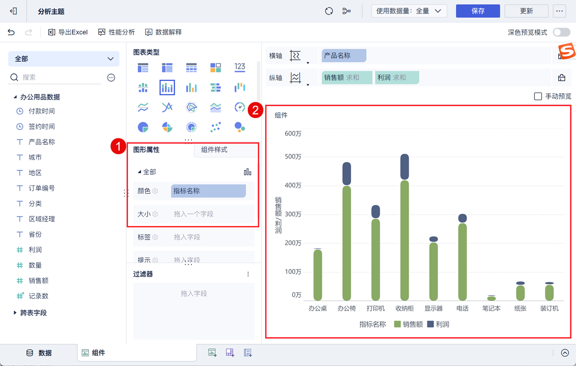Select the scatter chart type
The height and width of the screenshot is (366, 576).
coord(216,127)
